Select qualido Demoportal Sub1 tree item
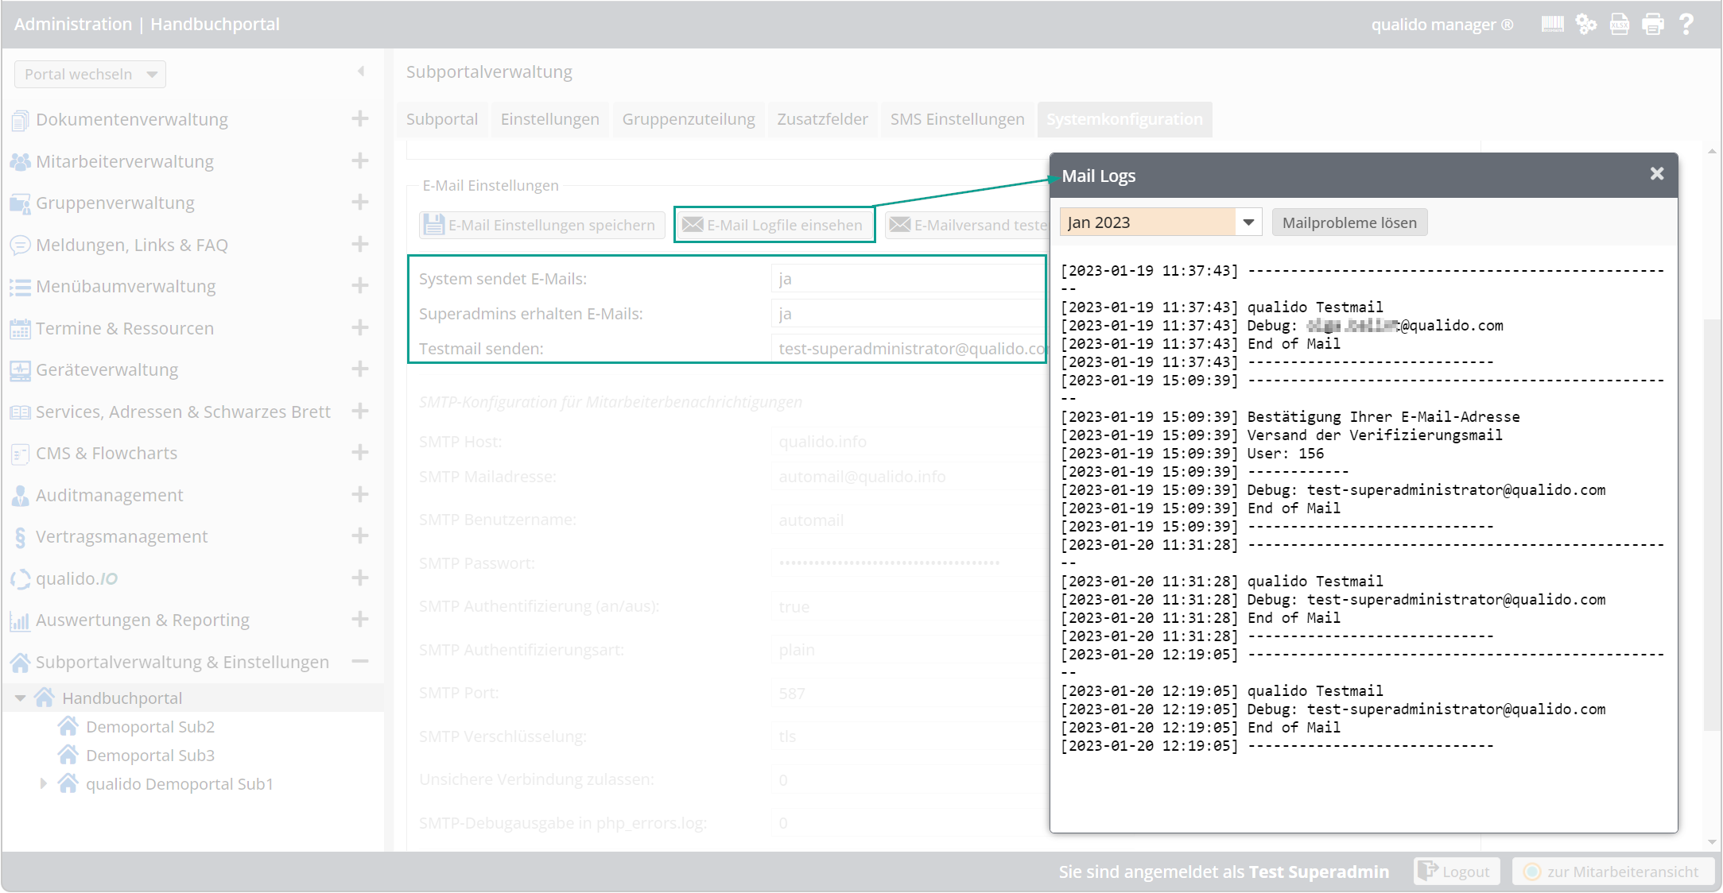1723x893 pixels. click(x=180, y=784)
